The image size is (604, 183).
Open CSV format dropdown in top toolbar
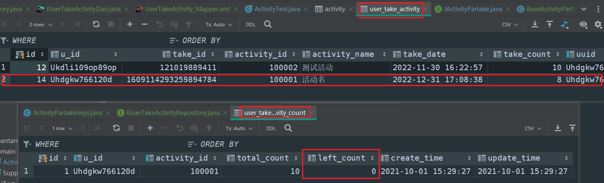coord(510,25)
